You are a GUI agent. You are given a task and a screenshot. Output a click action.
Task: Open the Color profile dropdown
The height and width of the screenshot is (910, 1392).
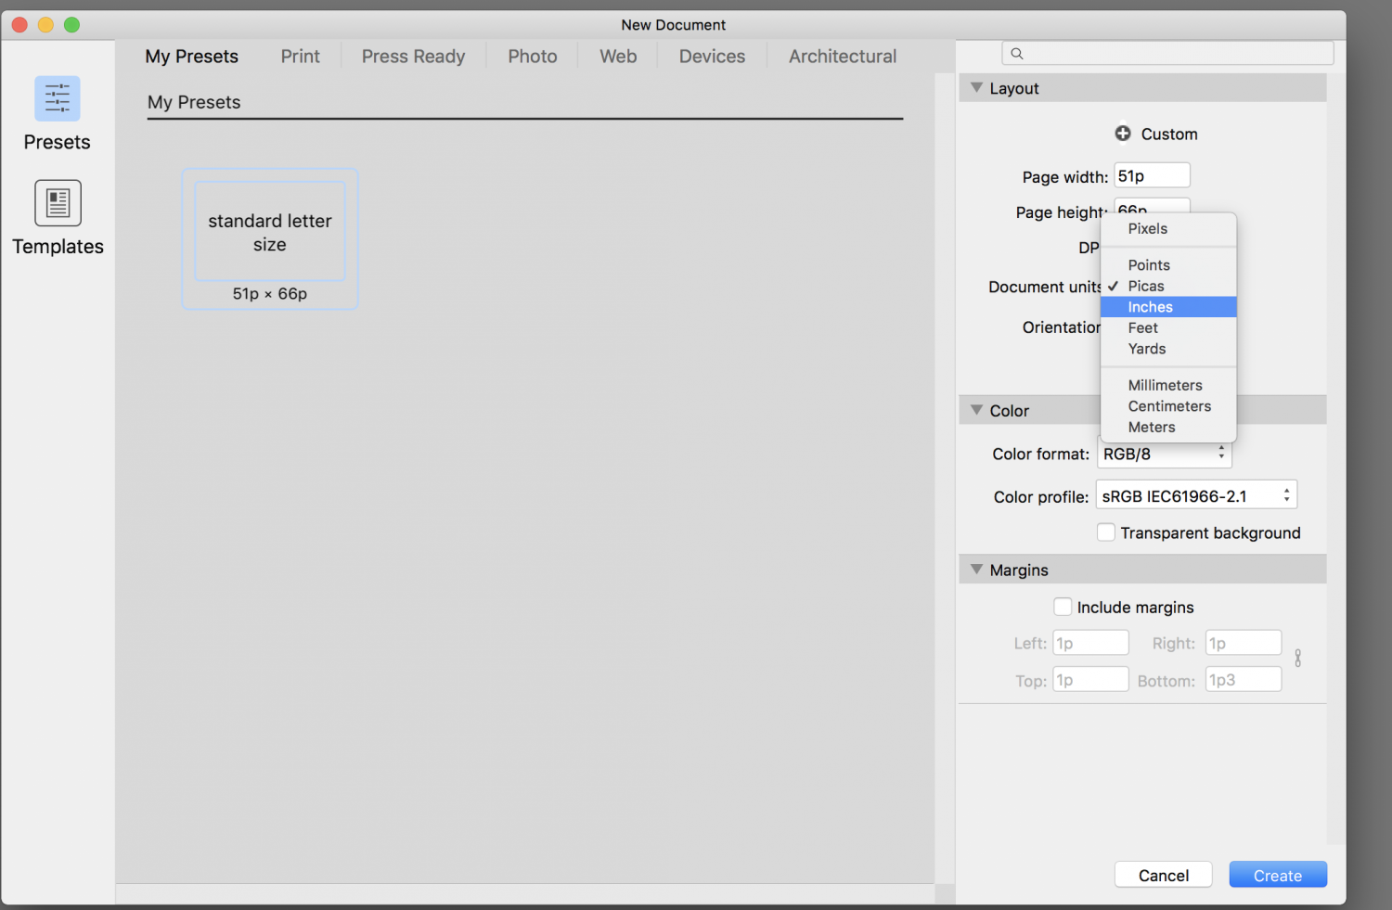(1195, 496)
